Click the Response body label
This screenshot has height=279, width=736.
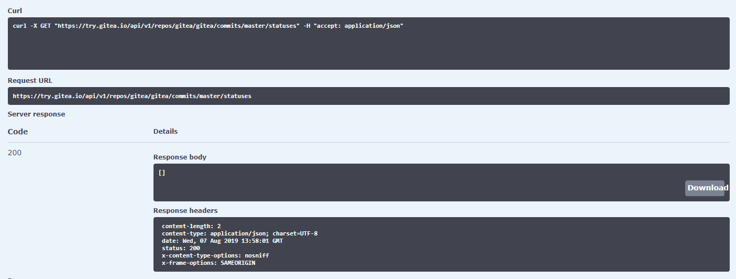[180, 157]
